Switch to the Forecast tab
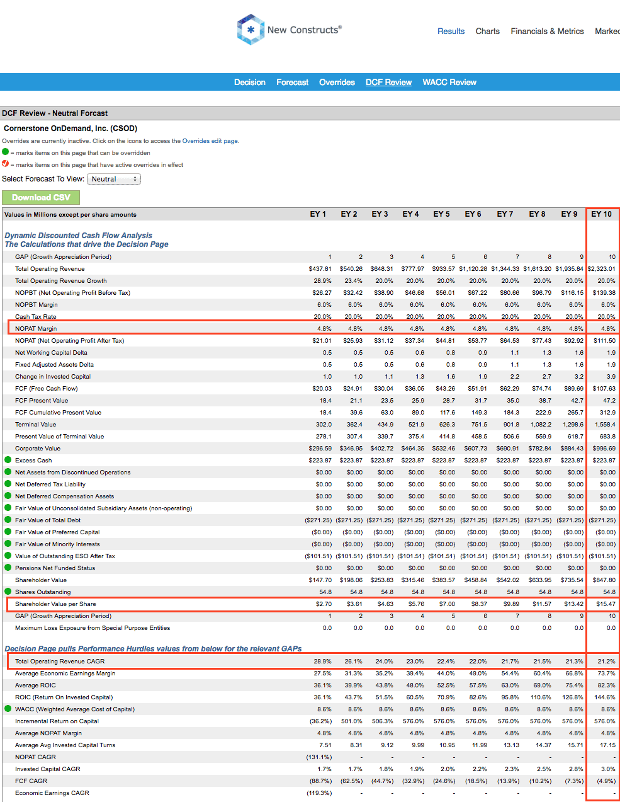This screenshot has width=620, height=802. point(293,82)
